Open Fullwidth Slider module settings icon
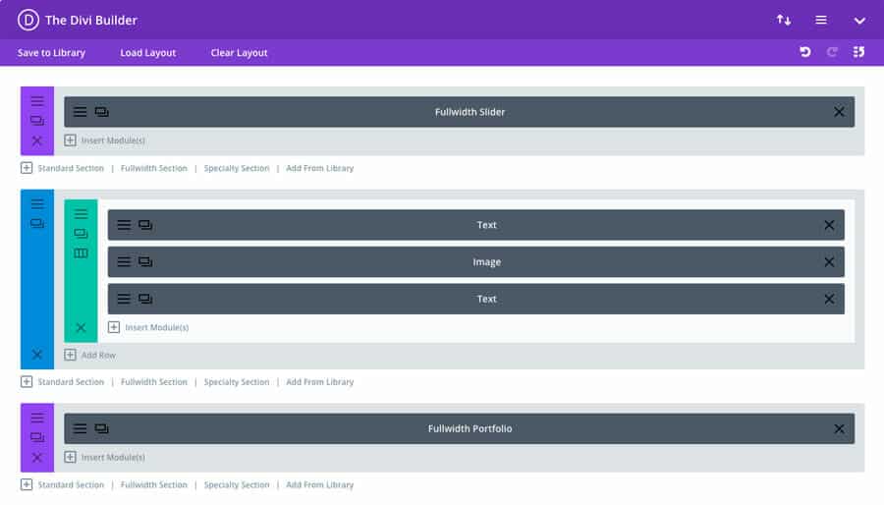The height and width of the screenshot is (505, 884). coord(81,112)
